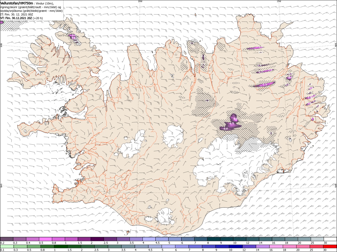The image size is (337, 252).
Task: Click the "slydda/snjókoma" legend description line
Action: pos(32,11)
